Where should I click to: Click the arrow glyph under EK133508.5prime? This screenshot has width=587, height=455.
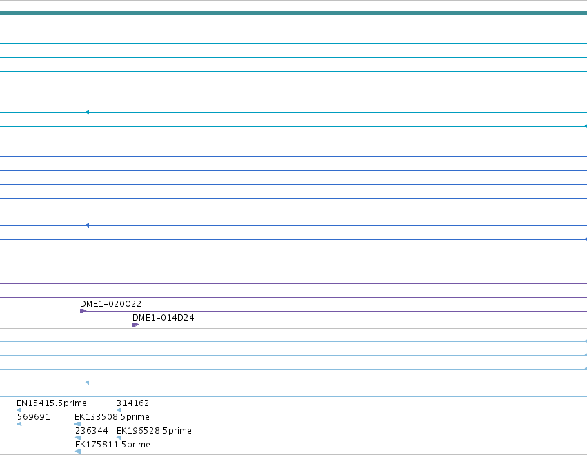click(x=78, y=424)
